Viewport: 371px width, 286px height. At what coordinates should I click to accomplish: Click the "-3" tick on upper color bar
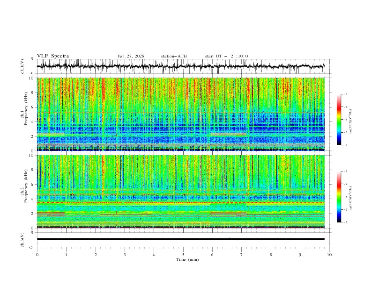pyautogui.click(x=346, y=94)
